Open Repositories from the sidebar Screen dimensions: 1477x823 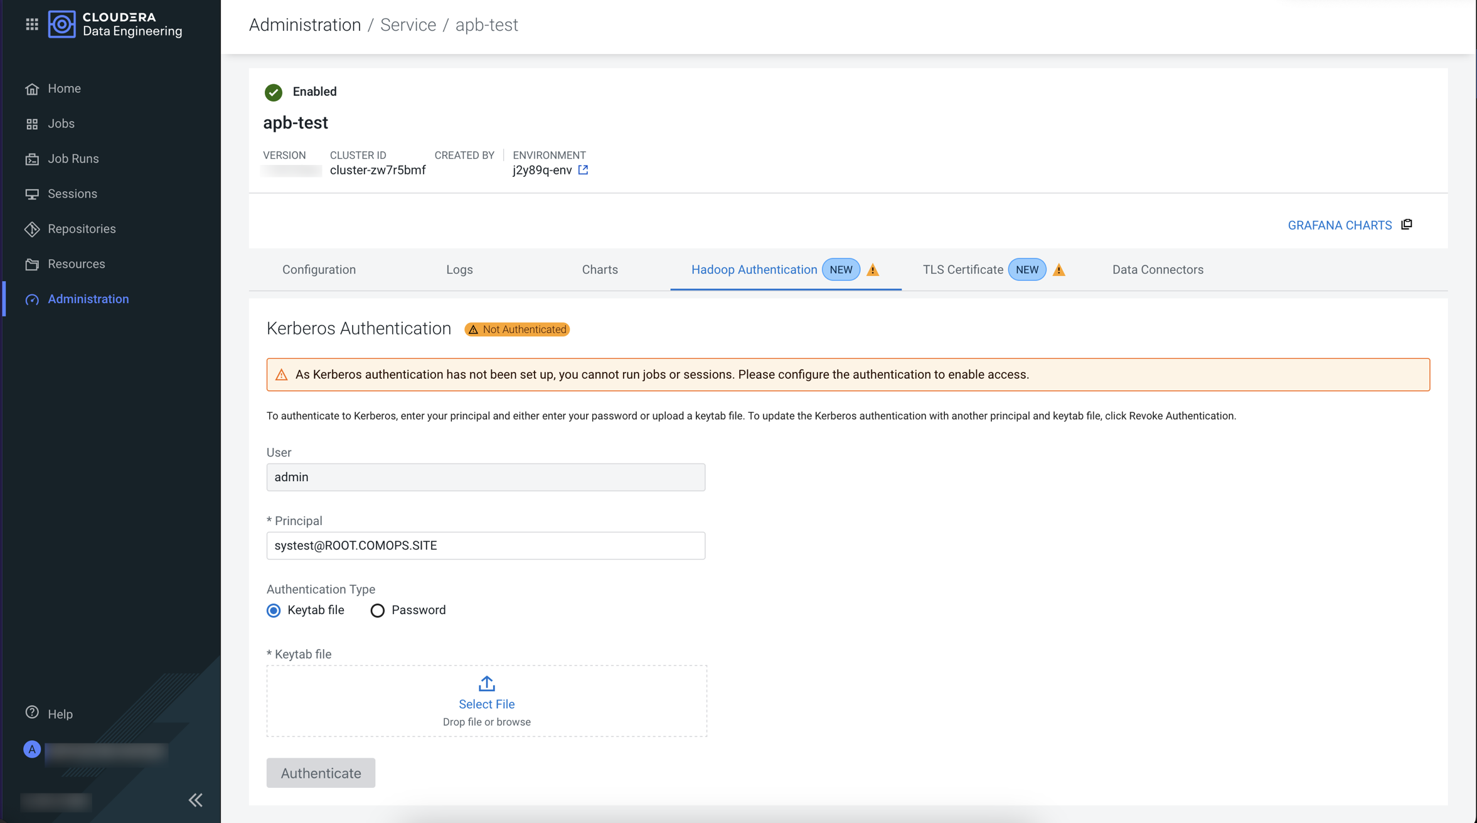click(82, 229)
